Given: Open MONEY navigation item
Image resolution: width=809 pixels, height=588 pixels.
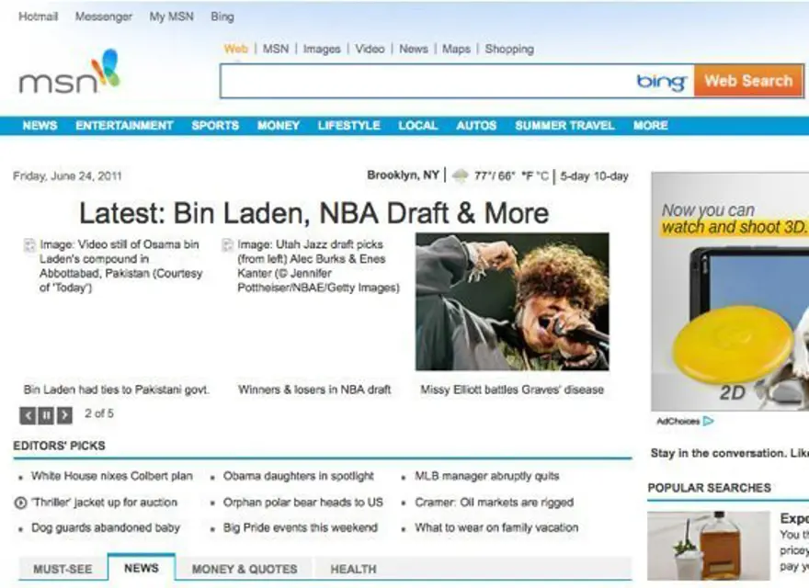Looking at the screenshot, I should point(279,125).
